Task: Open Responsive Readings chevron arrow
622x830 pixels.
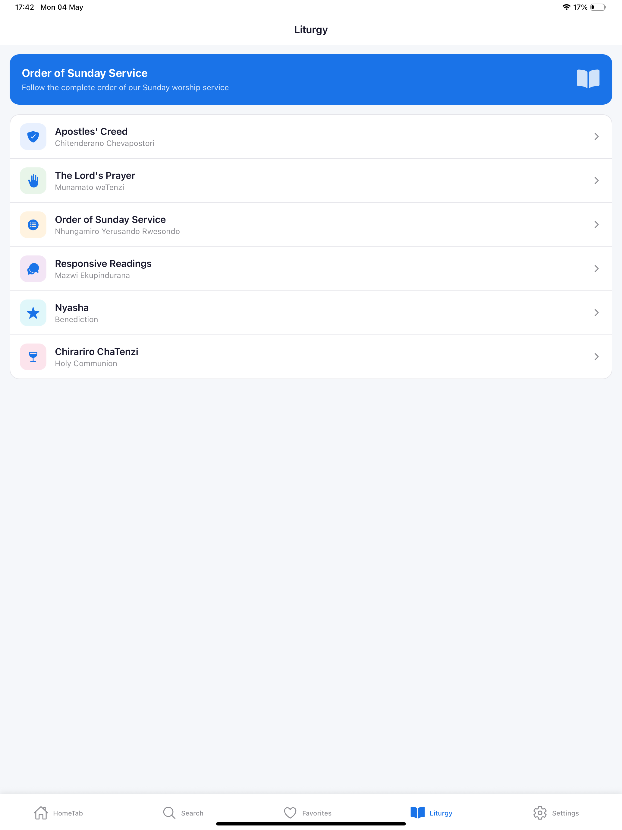Action: (596, 269)
